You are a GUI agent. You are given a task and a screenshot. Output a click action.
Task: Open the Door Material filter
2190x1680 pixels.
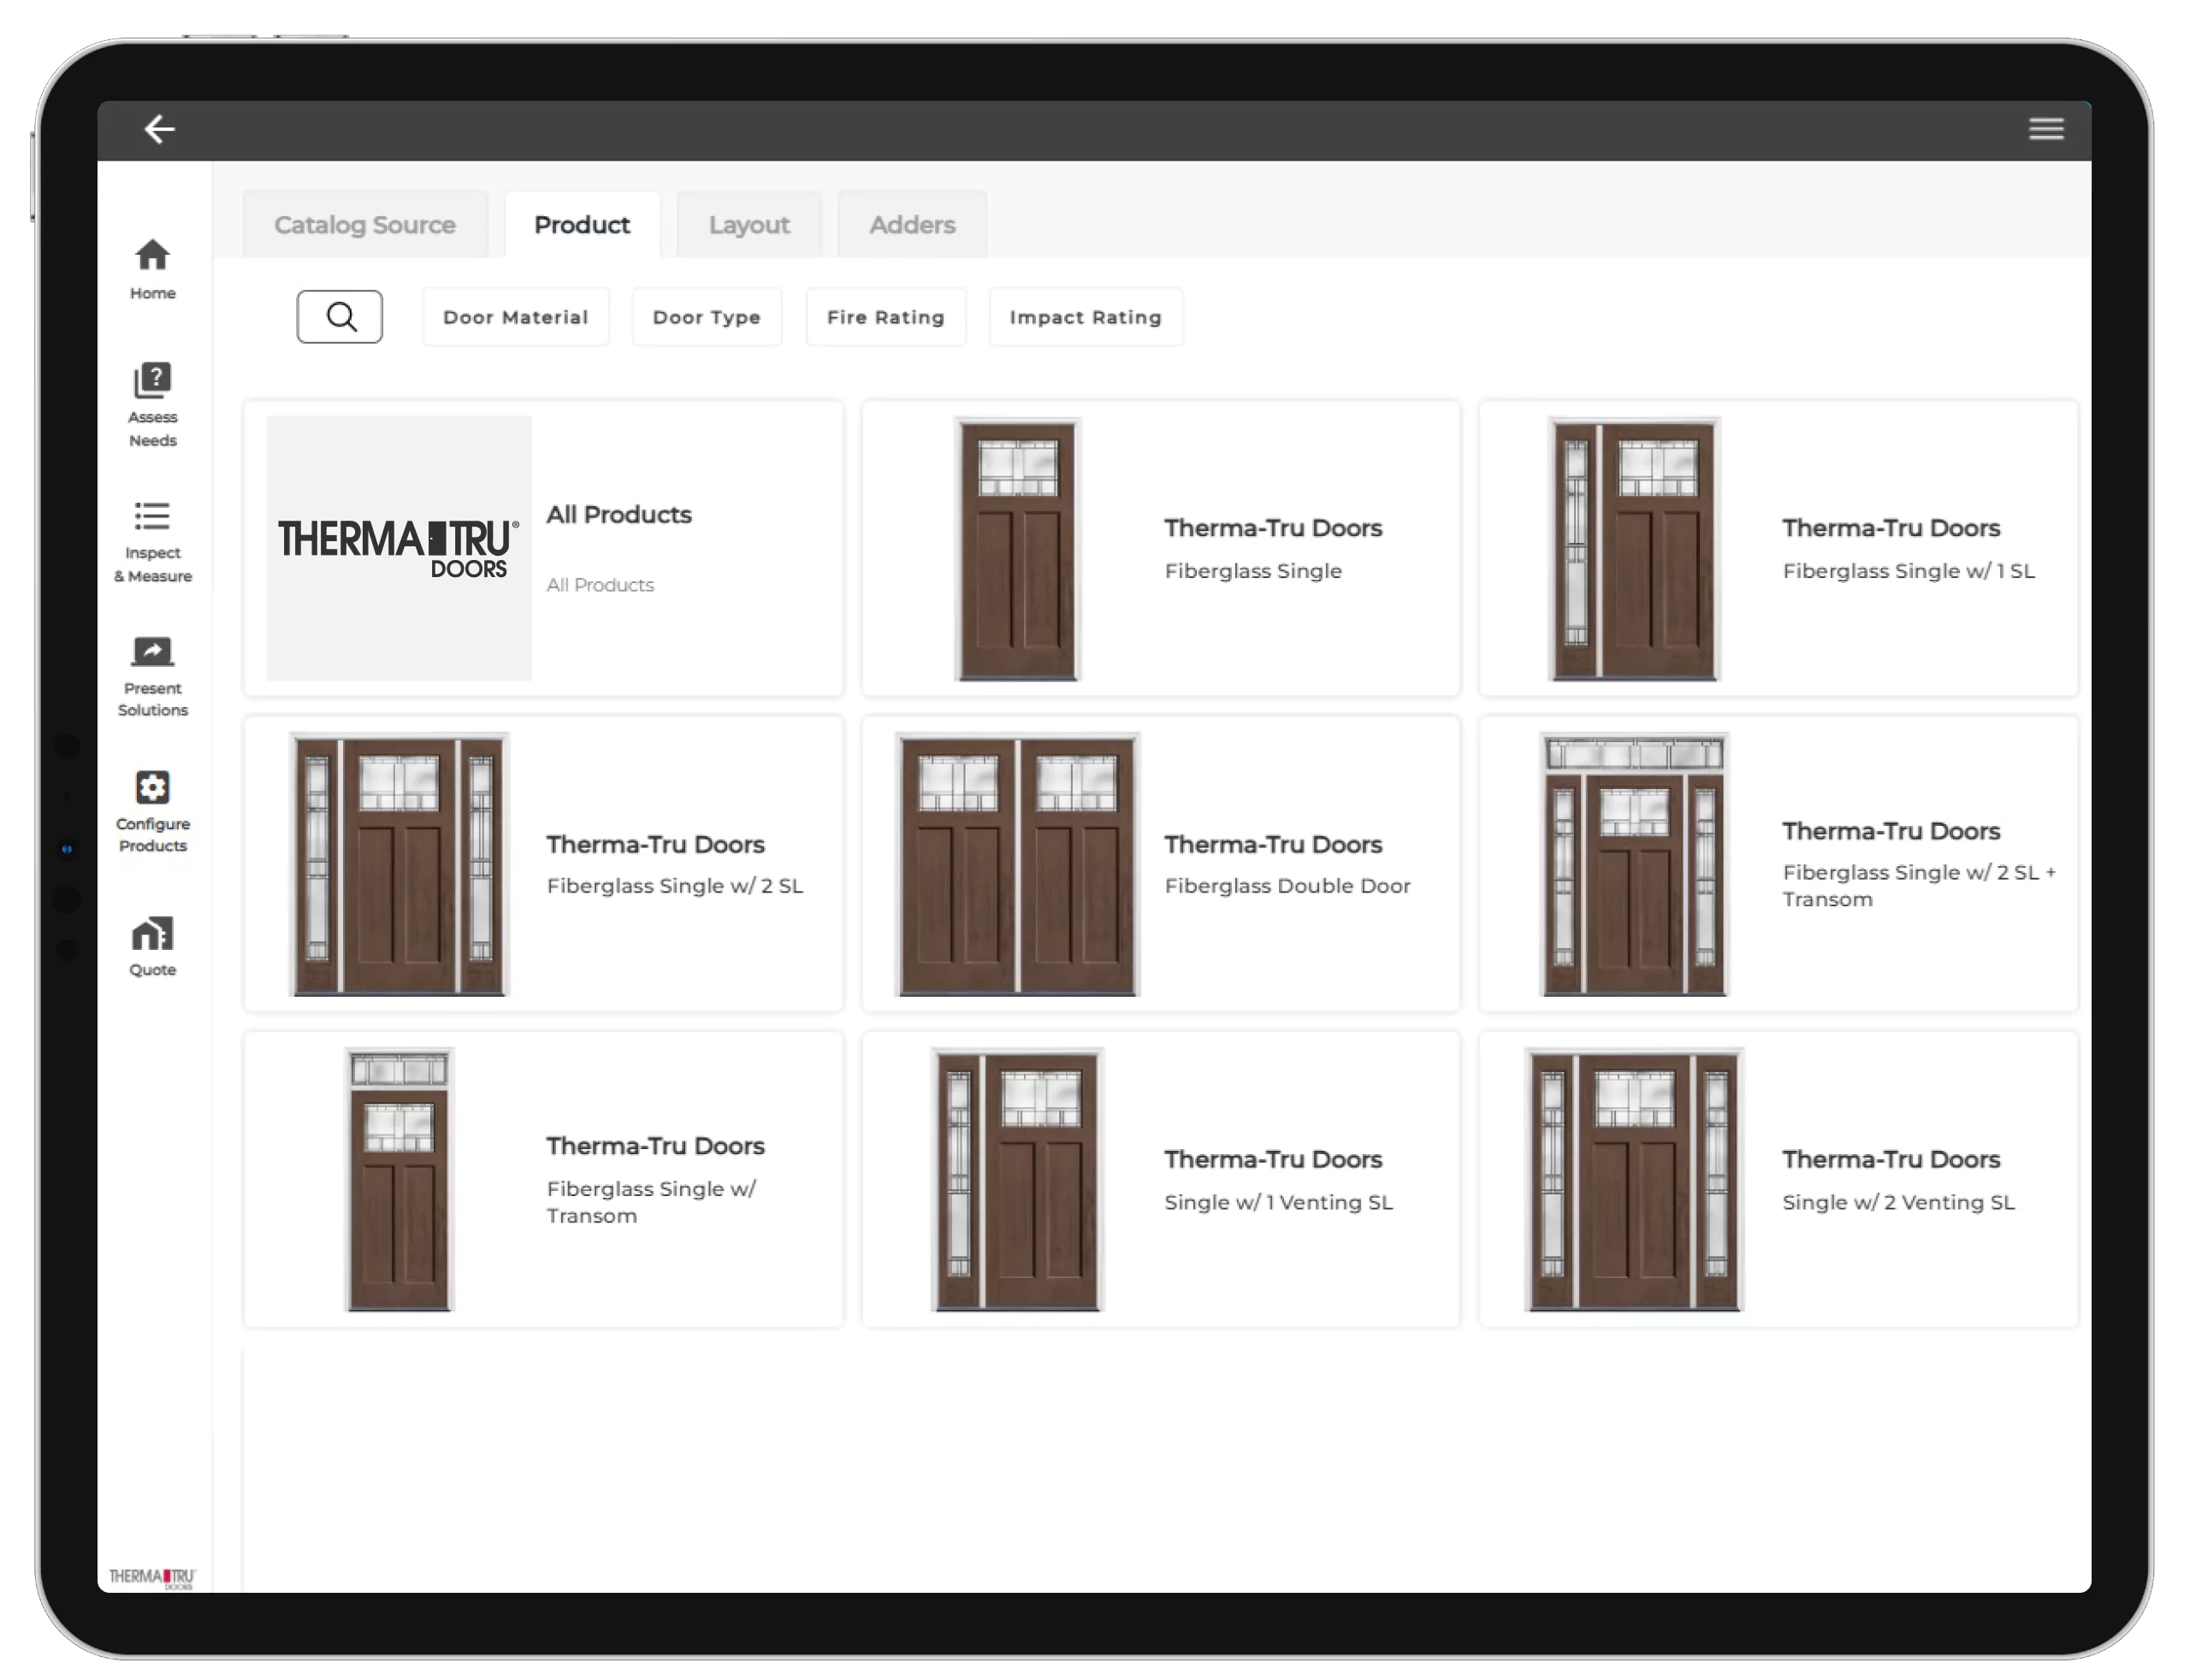click(x=515, y=317)
